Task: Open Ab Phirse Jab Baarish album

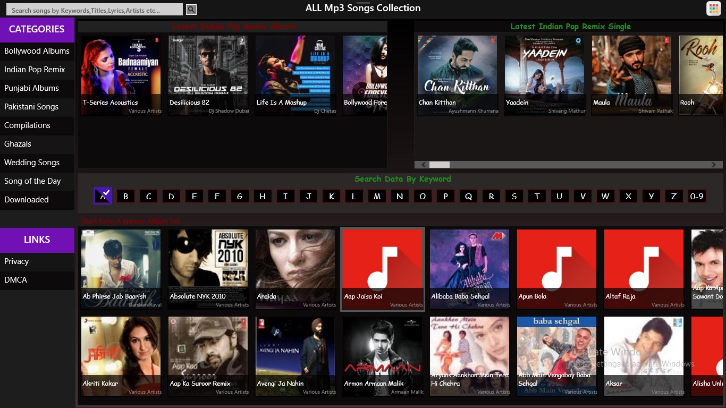Action: pos(121,269)
